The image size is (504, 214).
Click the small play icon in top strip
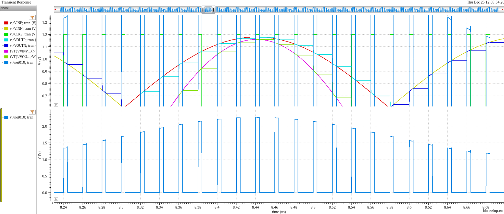point(56,105)
